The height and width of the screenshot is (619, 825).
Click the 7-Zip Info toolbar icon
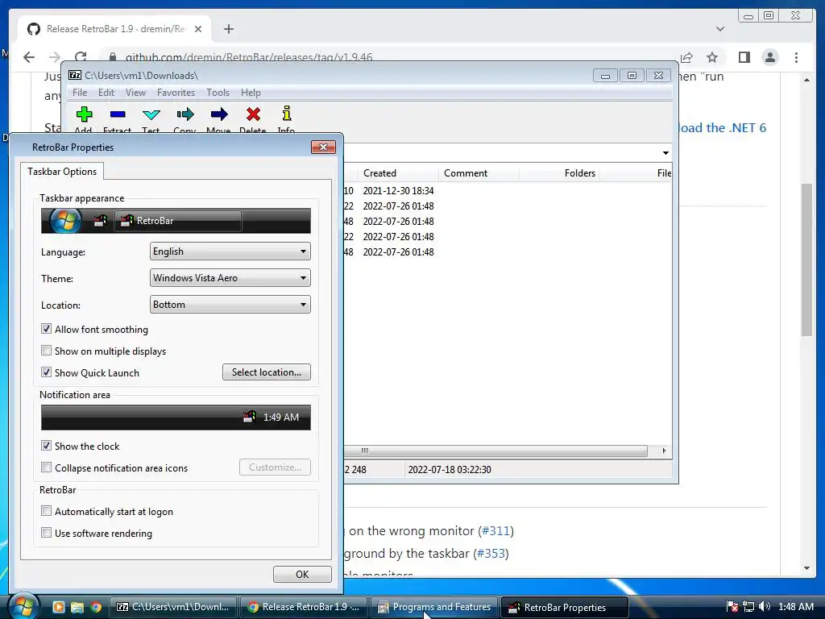click(x=286, y=114)
